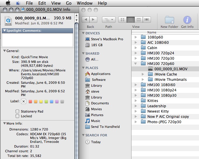This screenshot has height=159, width=199.
Task: Select the Today saved search
Action: 93,142
